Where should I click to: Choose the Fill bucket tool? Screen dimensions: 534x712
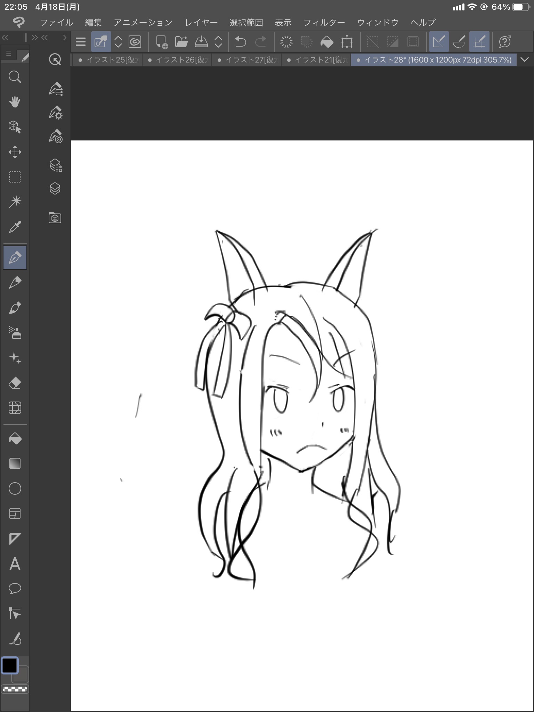(x=15, y=439)
